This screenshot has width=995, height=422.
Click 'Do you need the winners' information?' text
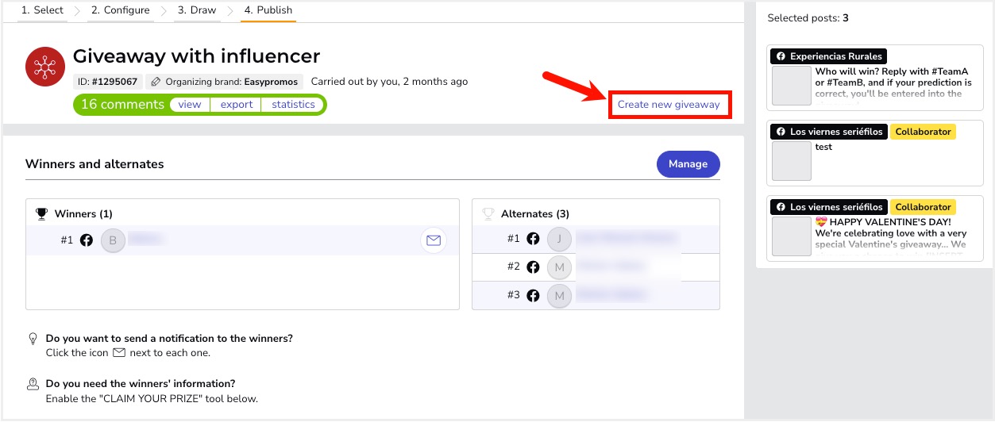[141, 384]
